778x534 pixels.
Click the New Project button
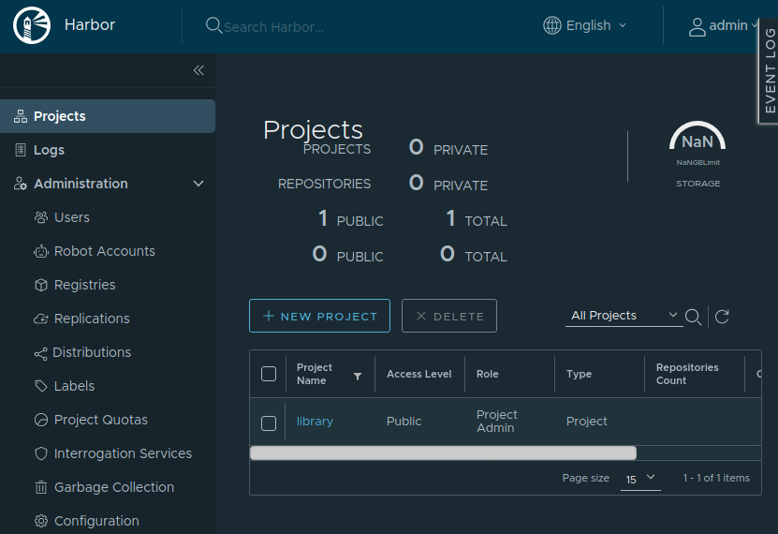319,316
